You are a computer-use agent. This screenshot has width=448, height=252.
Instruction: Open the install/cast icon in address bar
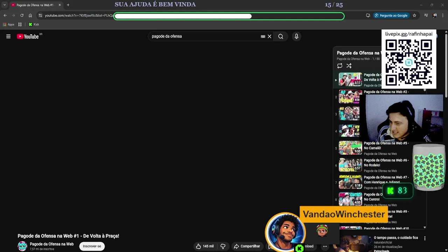[x=368, y=15]
